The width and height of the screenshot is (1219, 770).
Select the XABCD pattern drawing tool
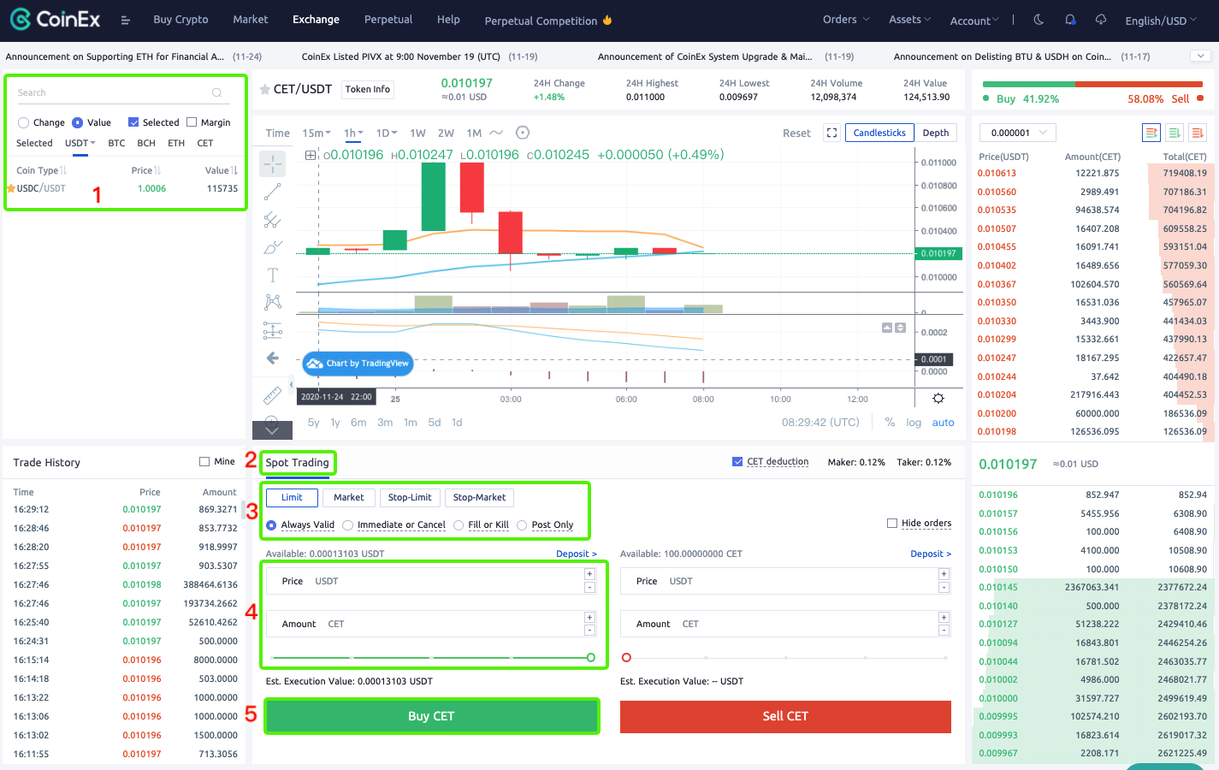[x=272, y=302]
